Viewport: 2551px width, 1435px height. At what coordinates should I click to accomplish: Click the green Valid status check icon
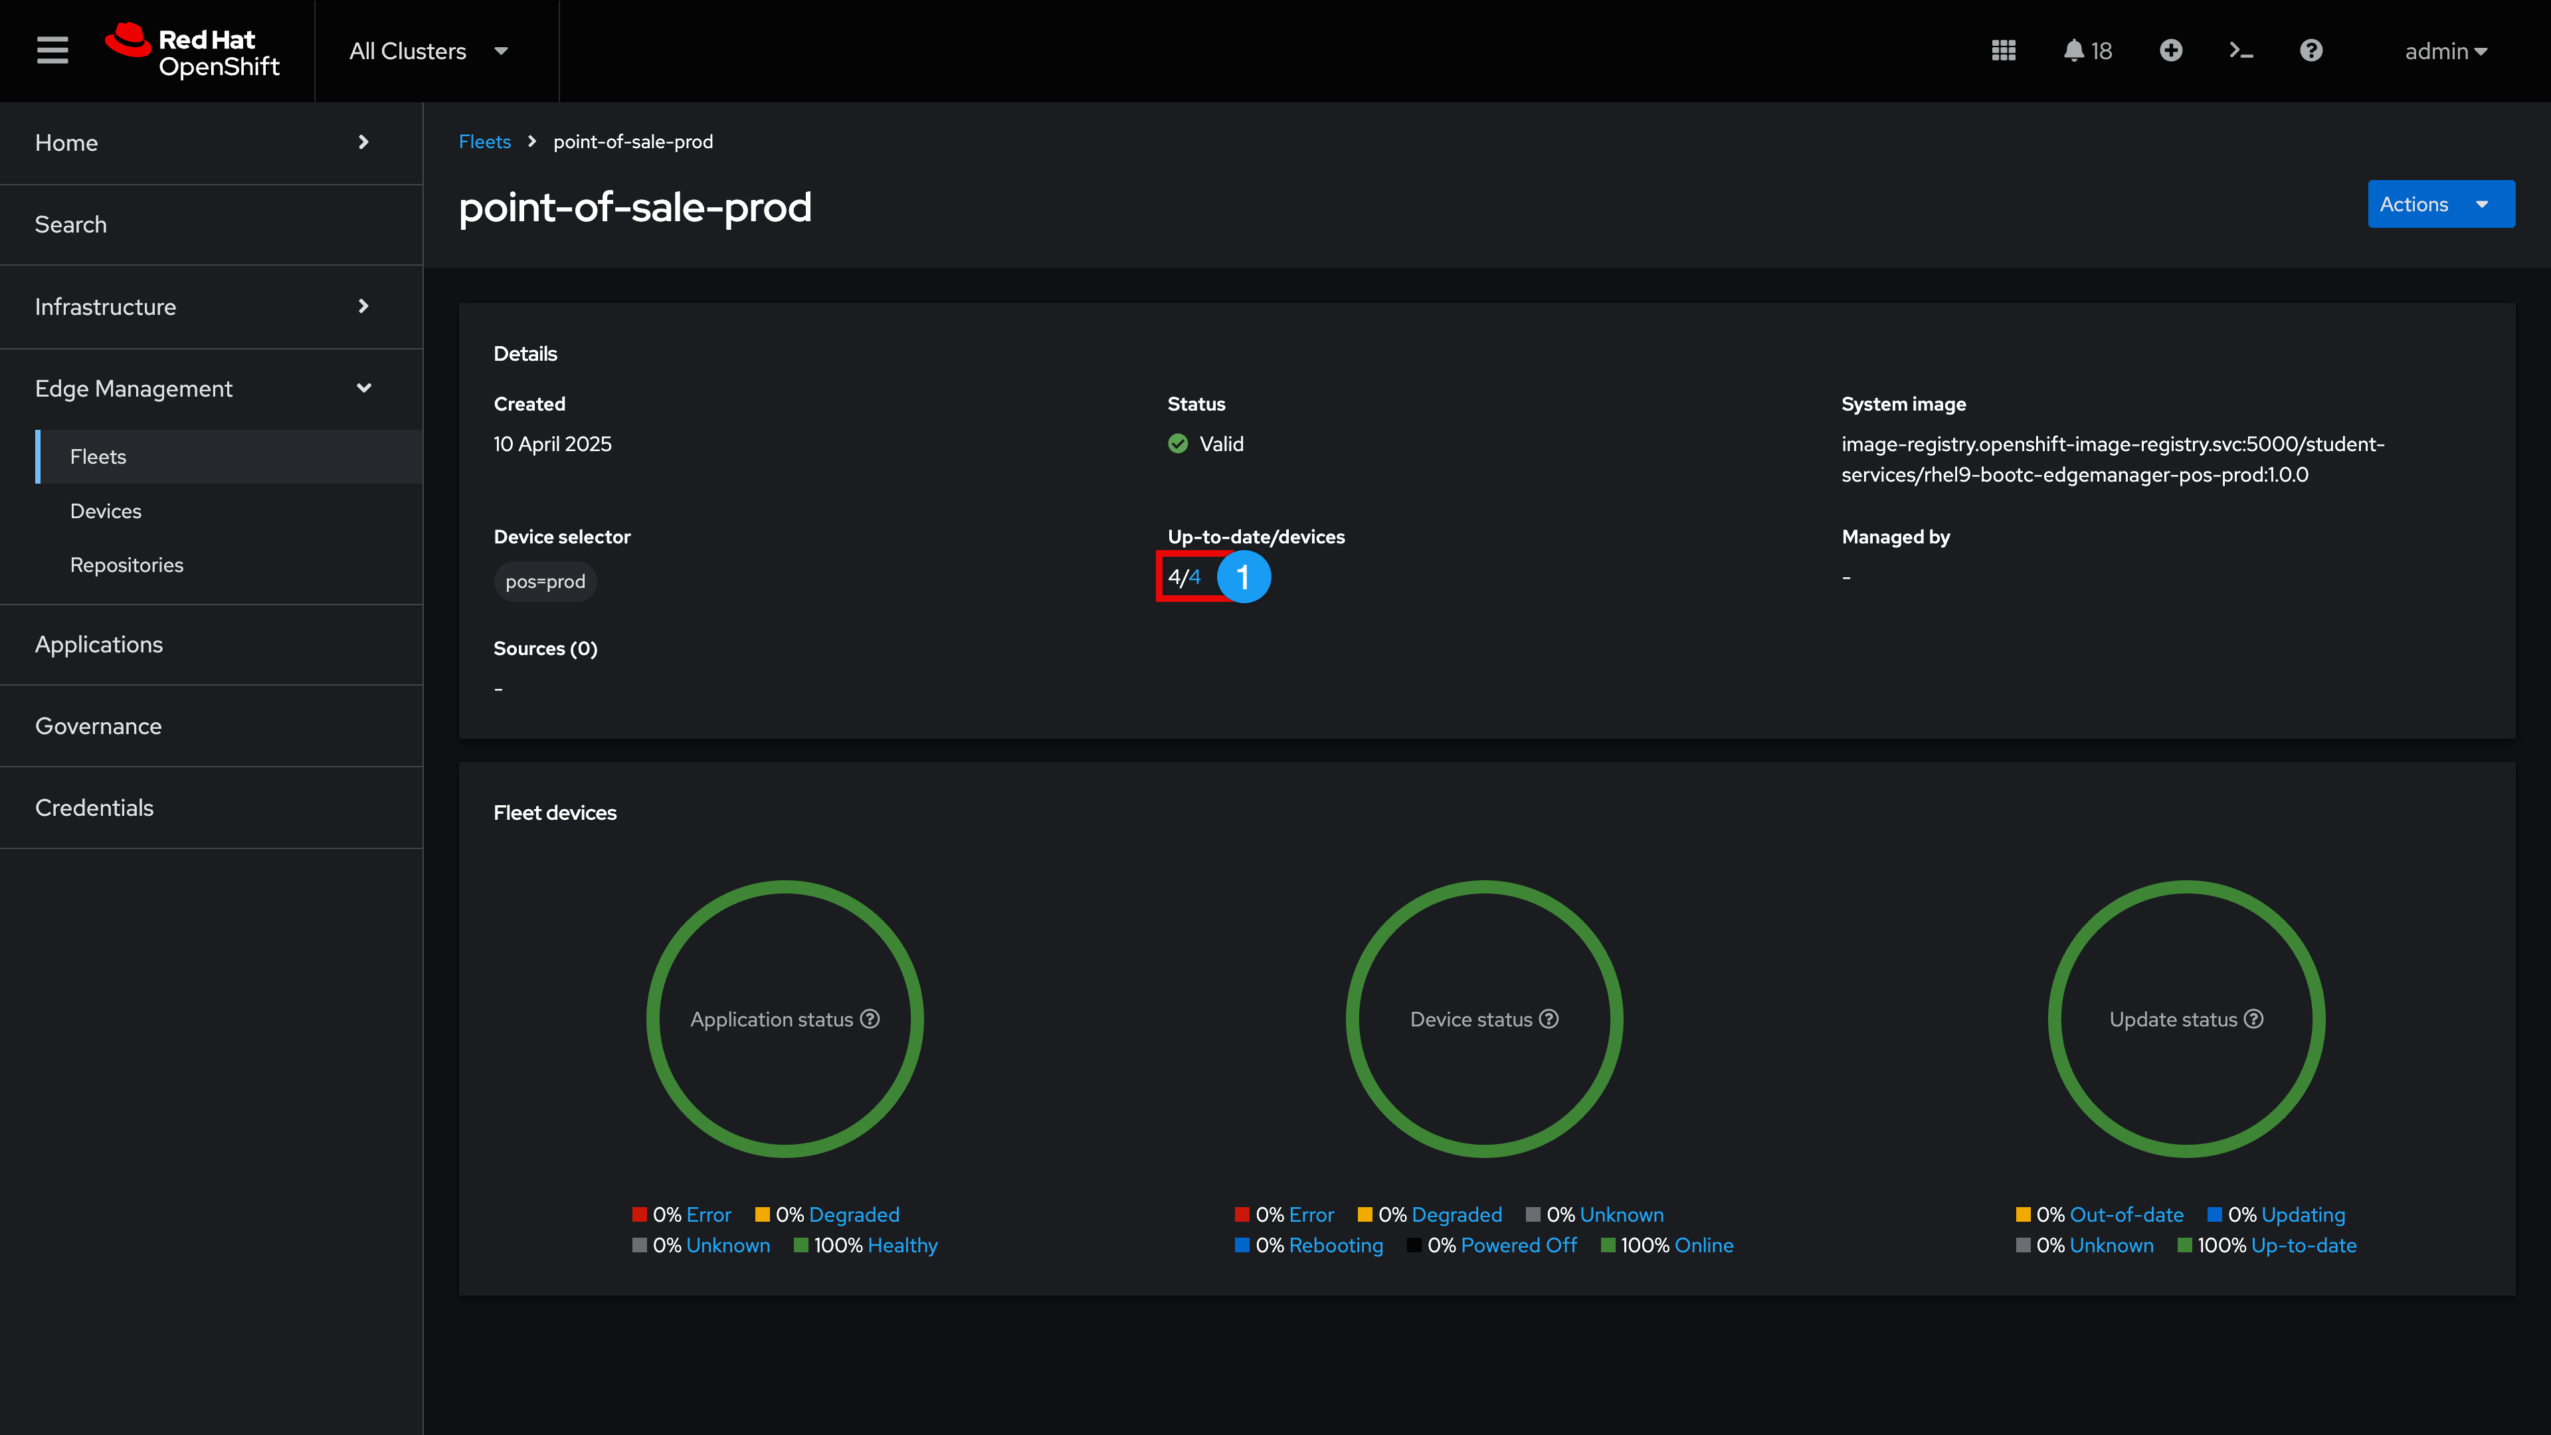click(1177, 444)
